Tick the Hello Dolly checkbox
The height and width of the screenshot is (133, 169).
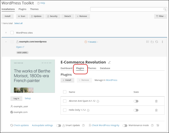65,110
